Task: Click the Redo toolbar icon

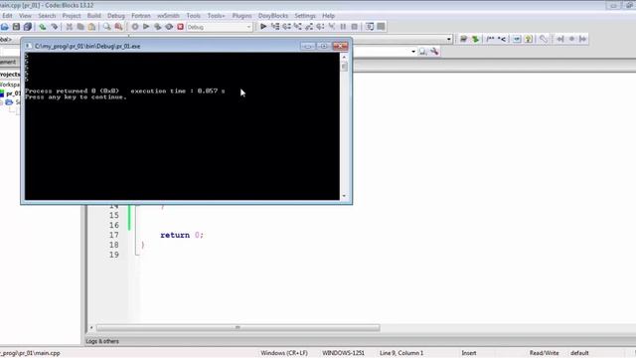Action: coord(55,27)
